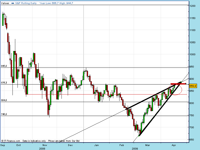Click the 1150 price axis value
This screenshot has width=200, height=150.
[192, 18]
